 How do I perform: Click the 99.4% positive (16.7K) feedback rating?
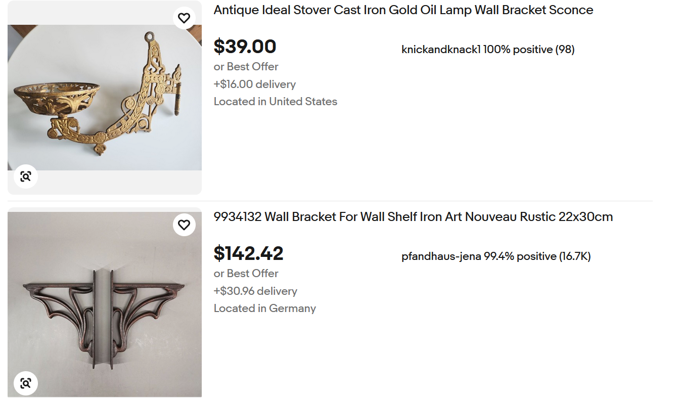537,256
